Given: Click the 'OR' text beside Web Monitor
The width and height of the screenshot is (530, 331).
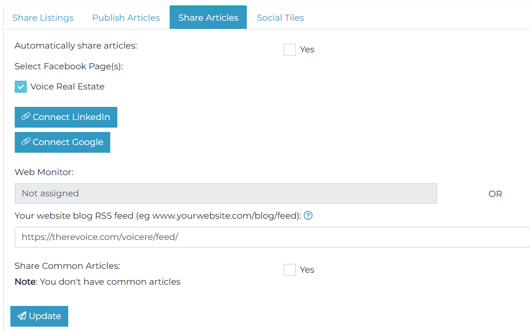Looking at the screenshot, I should [495, 194].
